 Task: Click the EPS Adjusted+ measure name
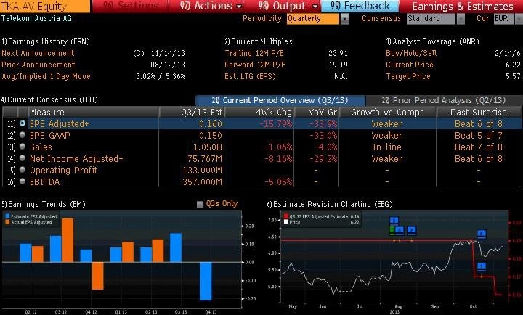tap(60, 124)
